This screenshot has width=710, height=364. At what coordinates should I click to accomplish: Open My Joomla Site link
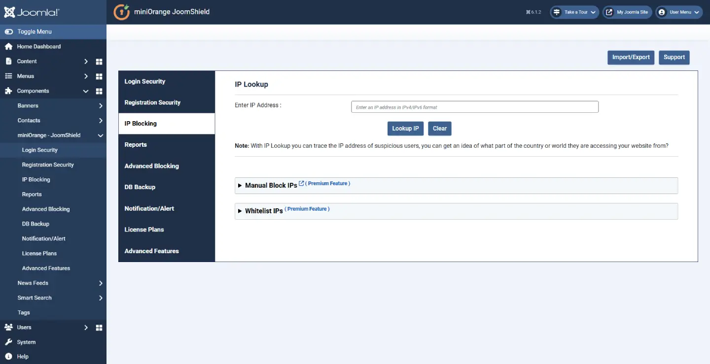point(627,12)
